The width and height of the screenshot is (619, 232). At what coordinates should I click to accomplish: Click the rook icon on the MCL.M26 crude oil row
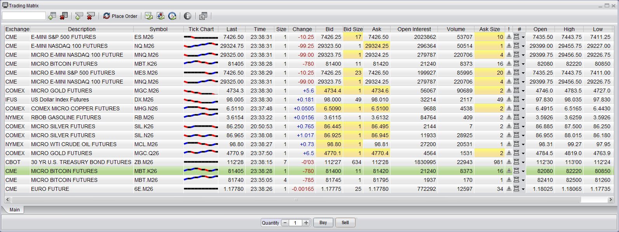click(516, 144)
